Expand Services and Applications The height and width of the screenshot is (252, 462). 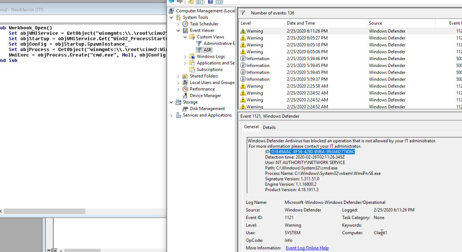pyautogui.click(x=172, y=116)
